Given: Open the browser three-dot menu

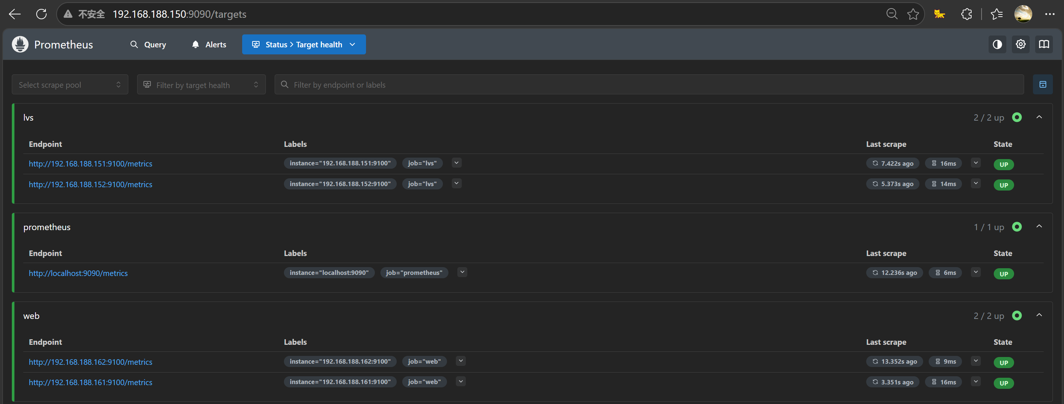Looking at the screenshot, I should [x=1050, y=14].
